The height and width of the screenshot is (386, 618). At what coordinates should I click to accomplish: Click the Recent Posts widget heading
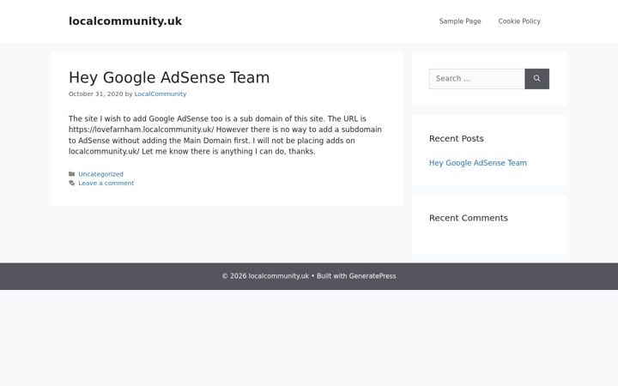click(x=457, y=139)
